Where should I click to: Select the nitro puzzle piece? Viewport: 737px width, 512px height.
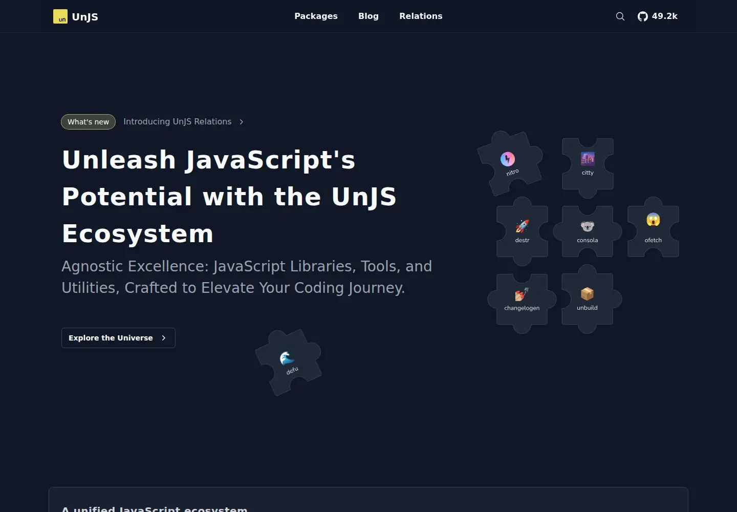[510, 163]
